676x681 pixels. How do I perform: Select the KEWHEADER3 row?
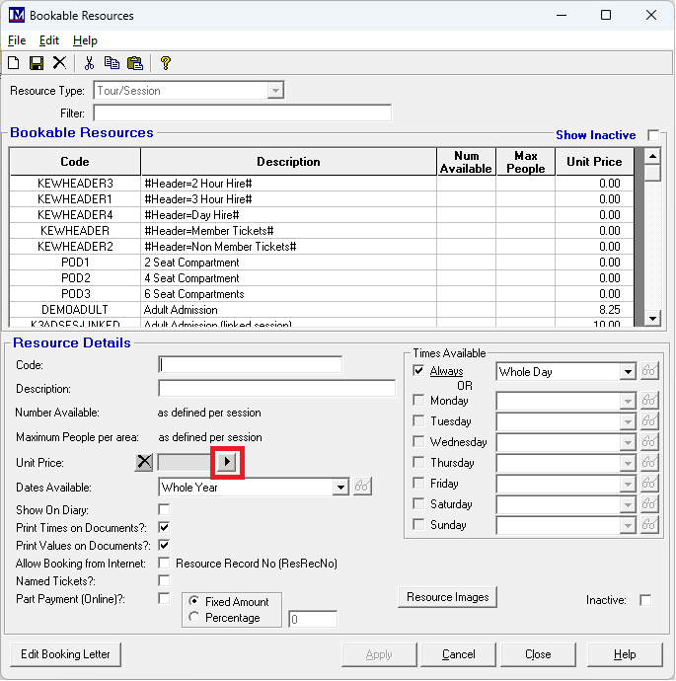pos(322,184)
